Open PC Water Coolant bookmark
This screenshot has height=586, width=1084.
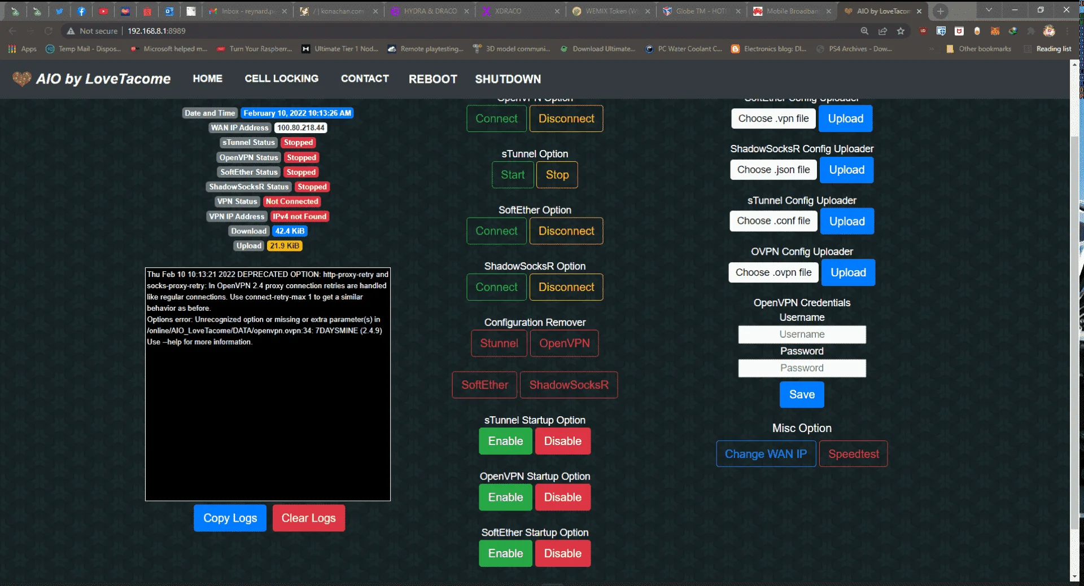(x=684, y=49)
